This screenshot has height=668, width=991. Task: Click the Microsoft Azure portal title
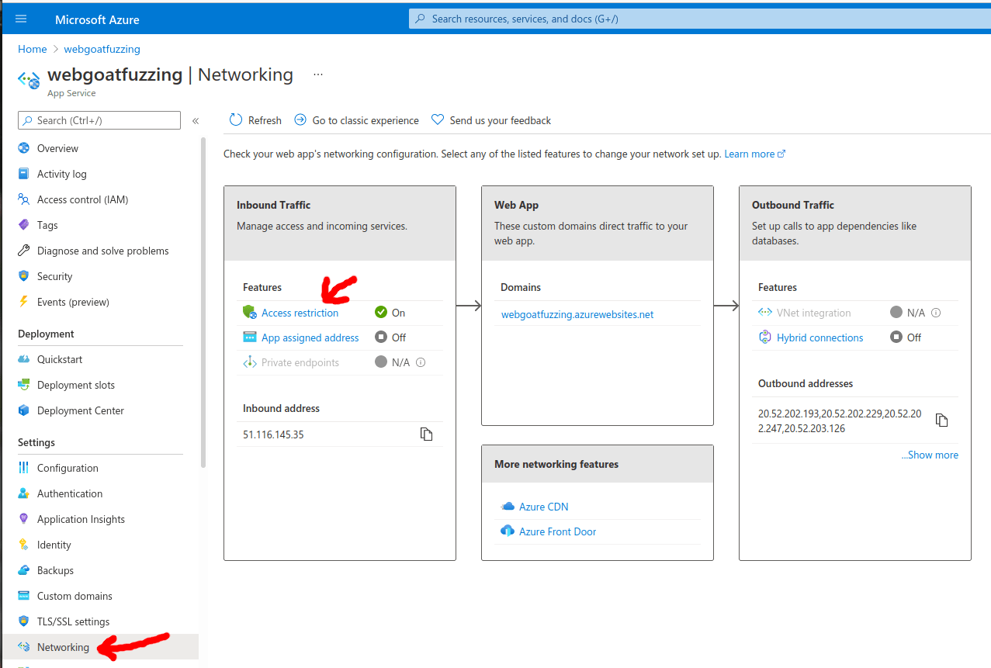point(97,19)
